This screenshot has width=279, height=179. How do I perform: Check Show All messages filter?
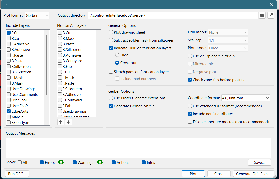(x=20, y=162)
